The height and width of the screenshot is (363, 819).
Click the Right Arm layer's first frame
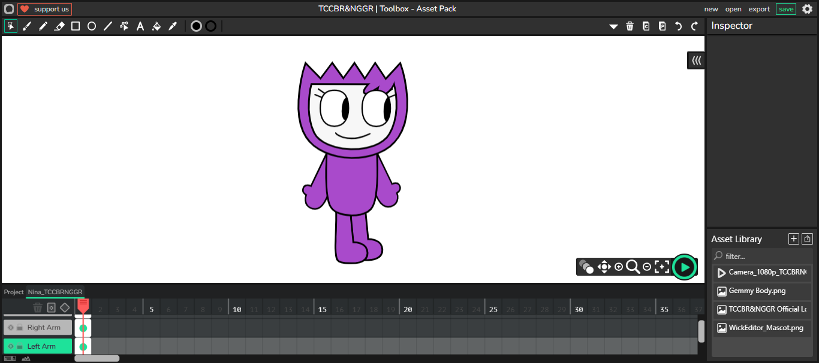coord(83,328)
